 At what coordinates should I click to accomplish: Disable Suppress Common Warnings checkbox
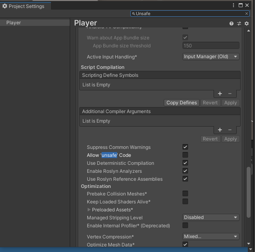pyautogui.click(x=185, y=147)
